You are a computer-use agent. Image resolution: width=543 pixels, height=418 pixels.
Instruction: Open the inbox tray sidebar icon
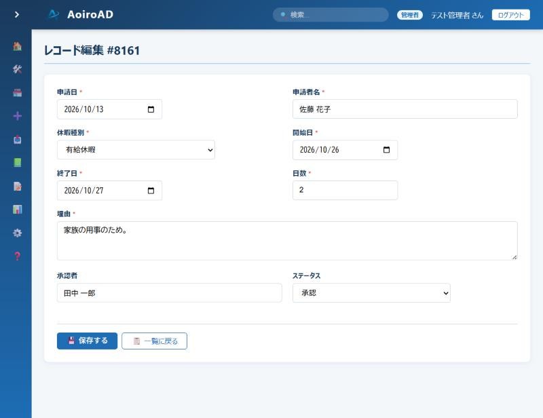click(18, 139)
